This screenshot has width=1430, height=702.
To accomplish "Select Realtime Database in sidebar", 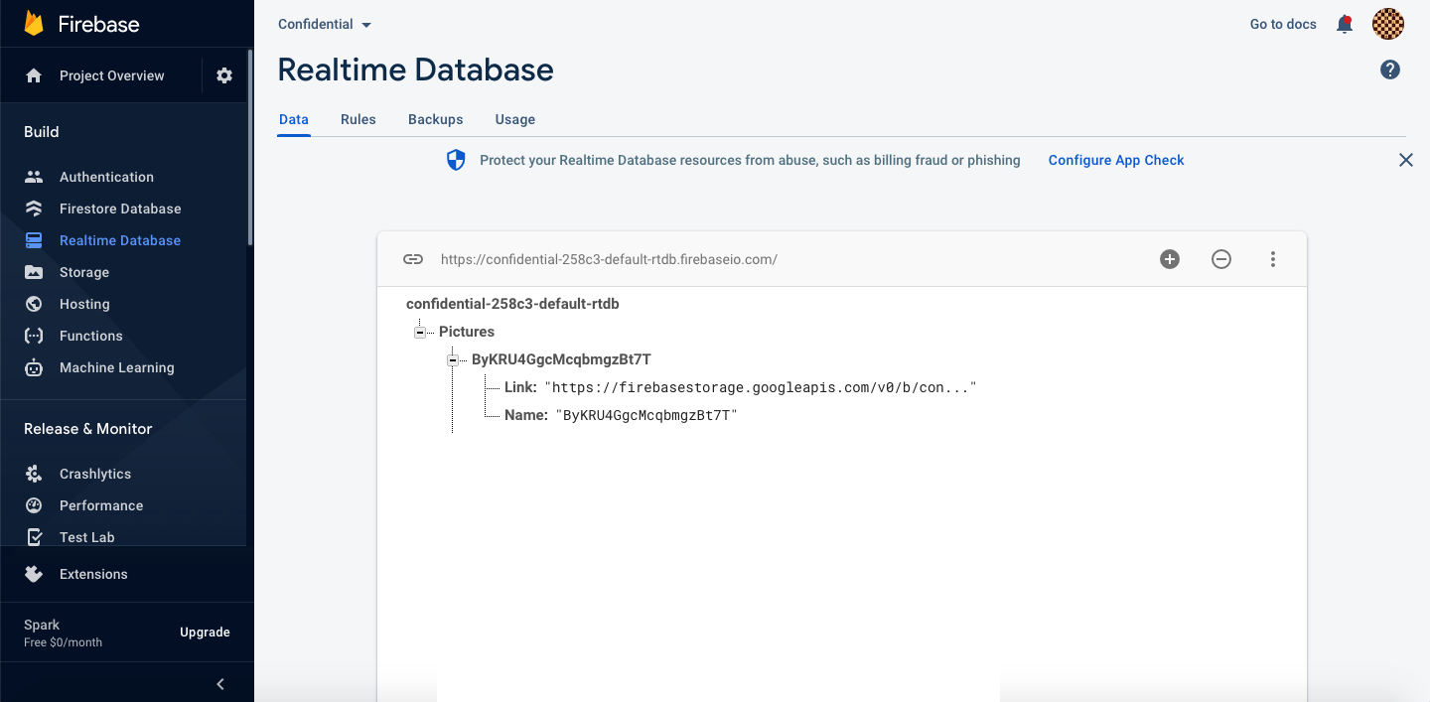I will coord(120,240).
